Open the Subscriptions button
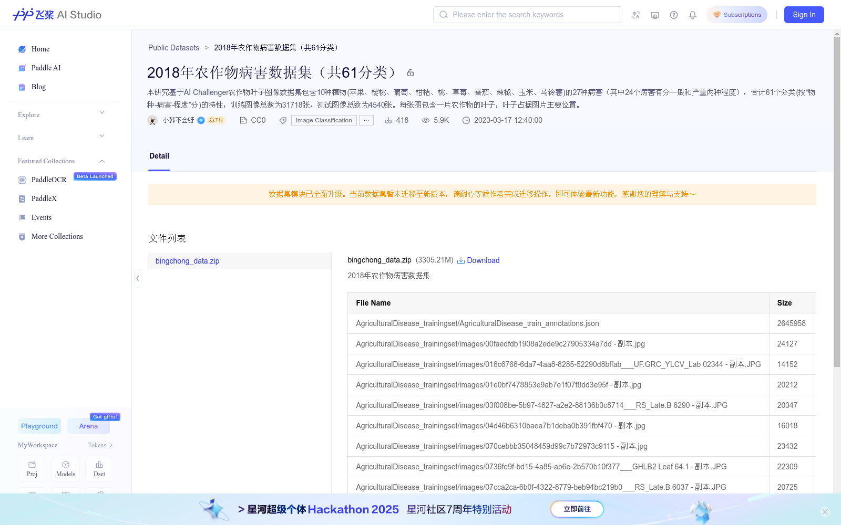 737,15
